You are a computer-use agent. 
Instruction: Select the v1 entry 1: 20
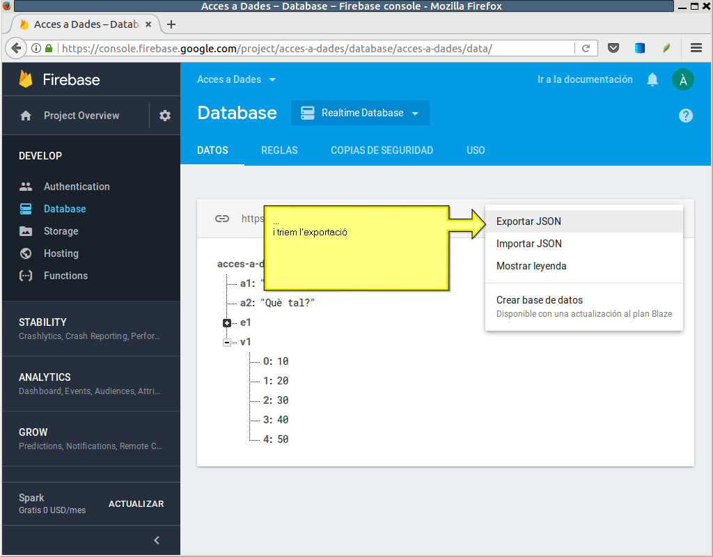pyautogui.click(x=276, y=381)
